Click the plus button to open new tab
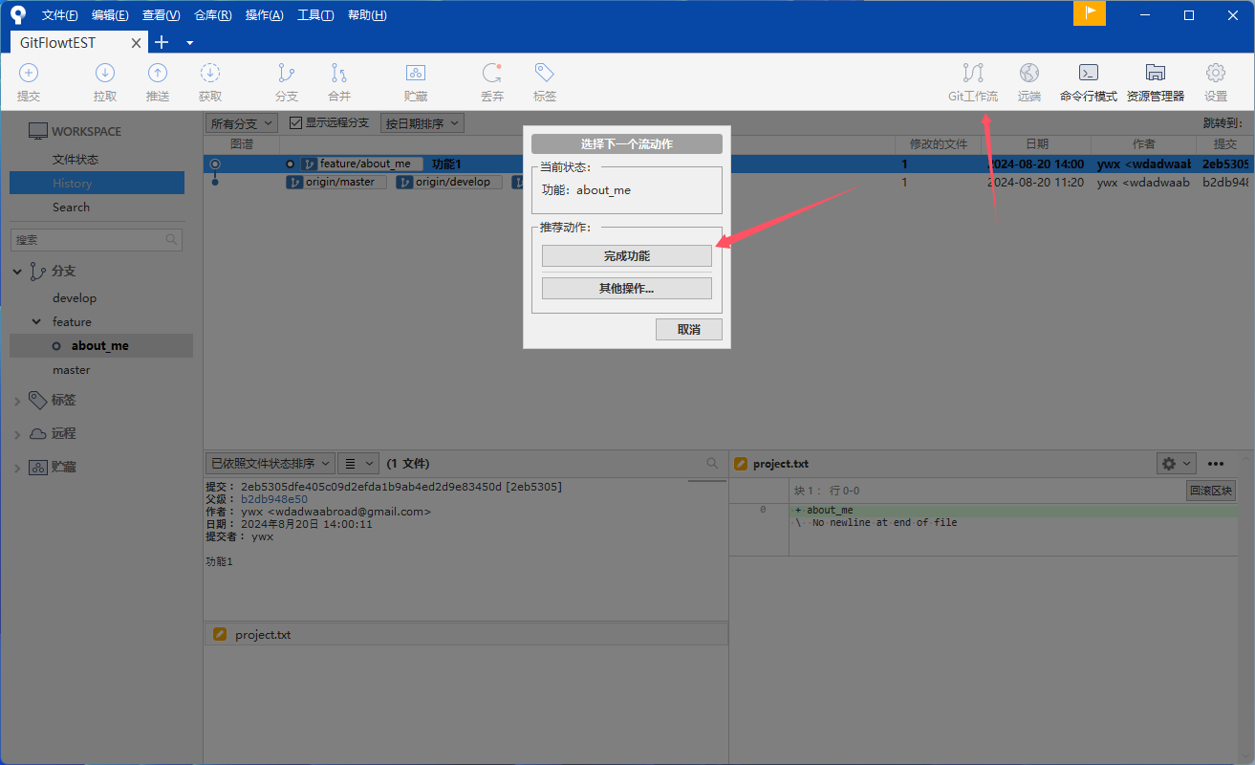 point(162,42)
